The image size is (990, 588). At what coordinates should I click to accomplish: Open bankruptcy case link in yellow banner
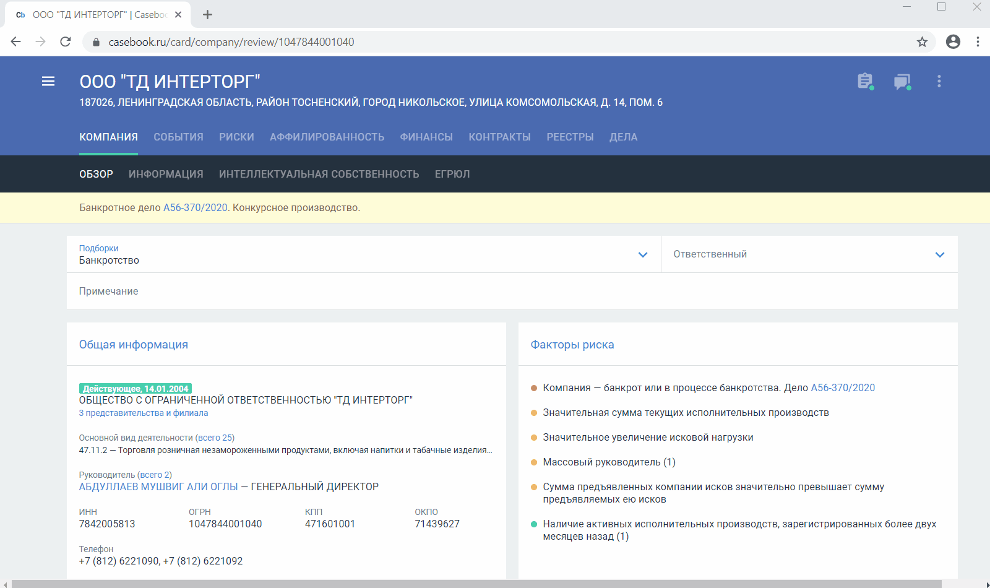point(195,208)
